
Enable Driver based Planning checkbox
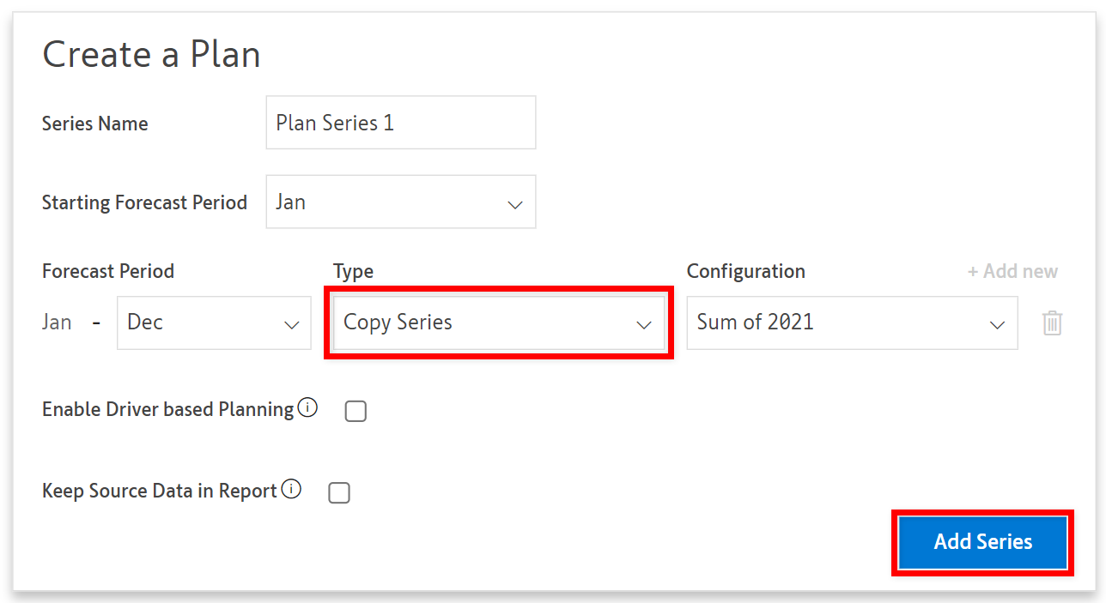point(355,412)
